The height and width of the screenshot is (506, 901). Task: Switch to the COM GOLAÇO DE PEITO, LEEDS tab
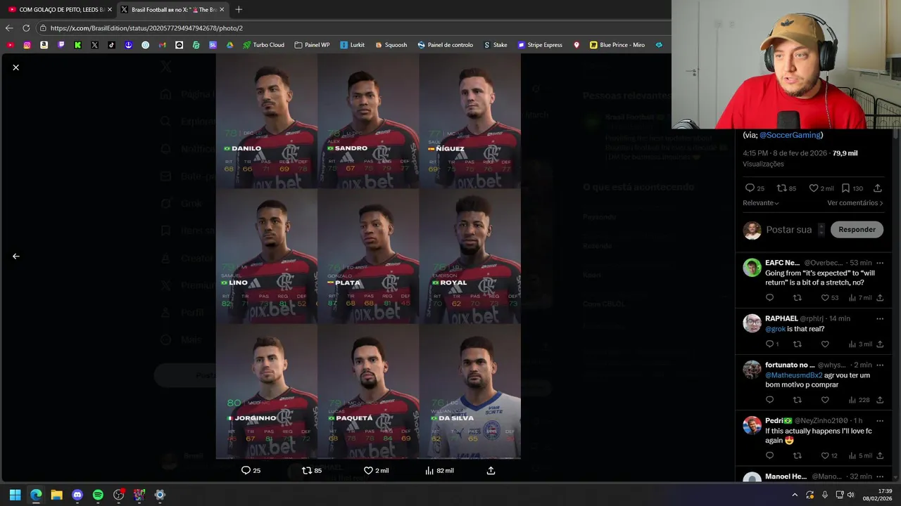pyautogui.click(x=58, y=9)
